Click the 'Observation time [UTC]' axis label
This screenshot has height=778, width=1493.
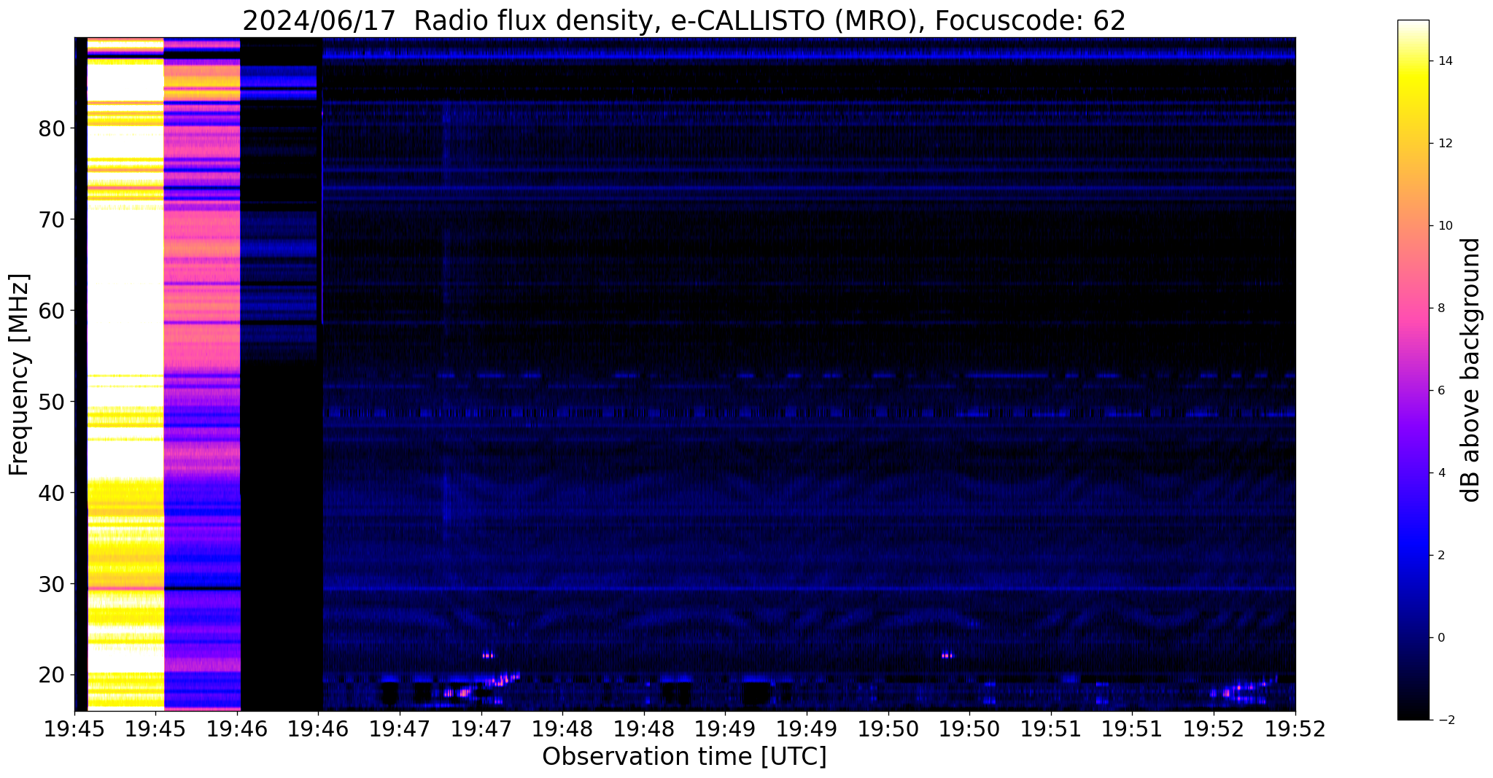[x=684, y=757]
